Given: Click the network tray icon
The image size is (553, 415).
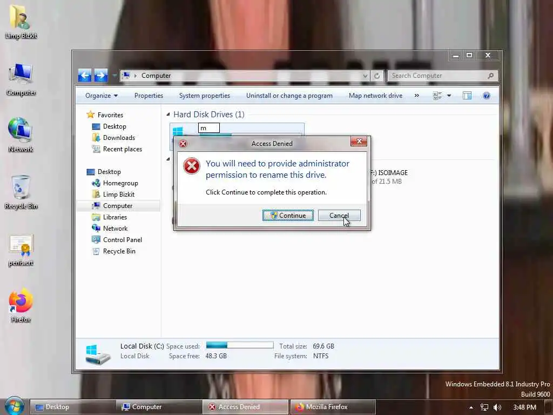Looking at the screenshot, I should tap(484, 407).
